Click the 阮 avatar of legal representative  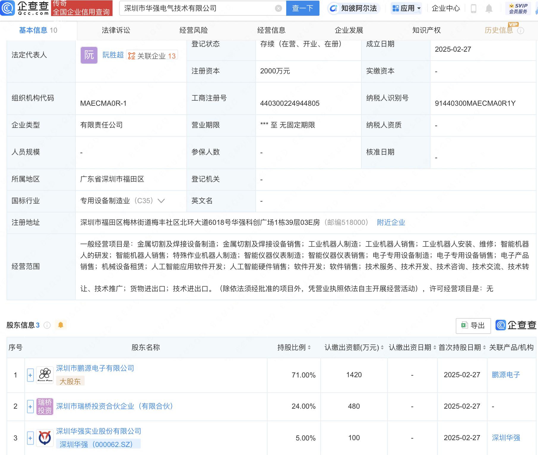coord(89,55)
